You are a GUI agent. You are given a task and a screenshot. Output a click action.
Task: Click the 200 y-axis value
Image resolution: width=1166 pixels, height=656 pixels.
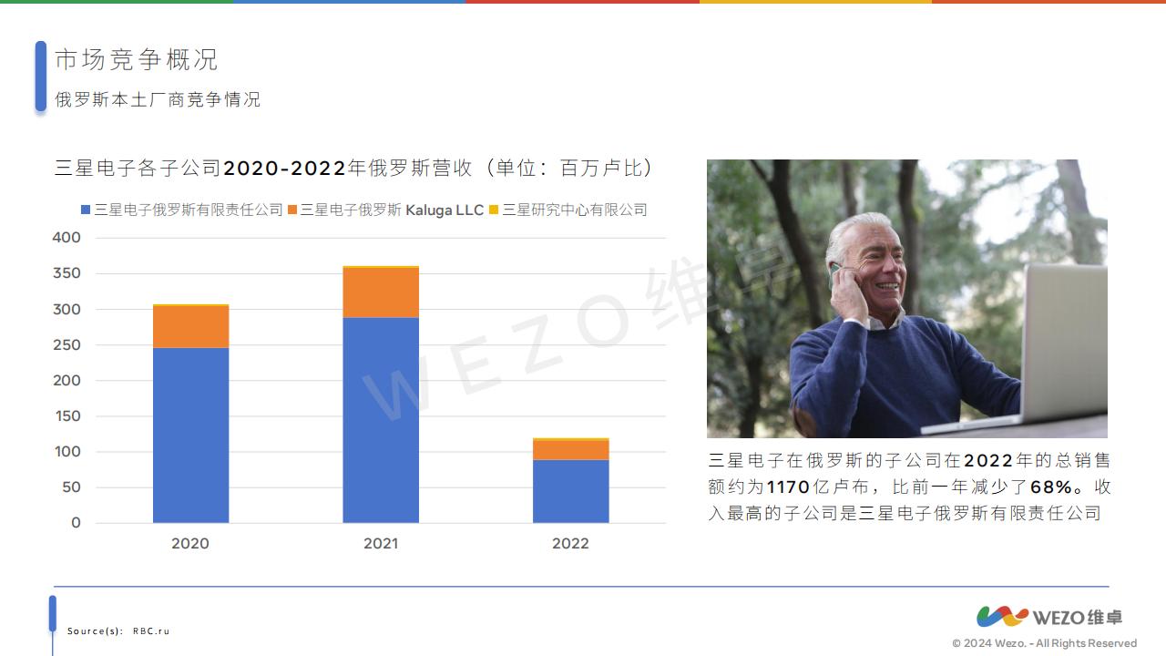coord(66,381)
